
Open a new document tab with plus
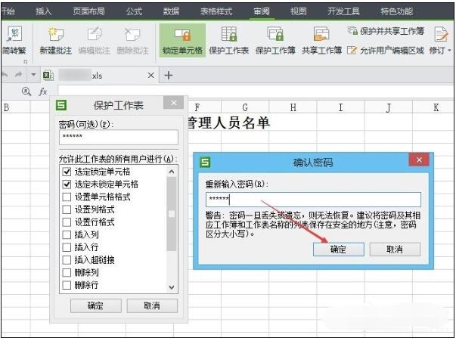(169, 76)
